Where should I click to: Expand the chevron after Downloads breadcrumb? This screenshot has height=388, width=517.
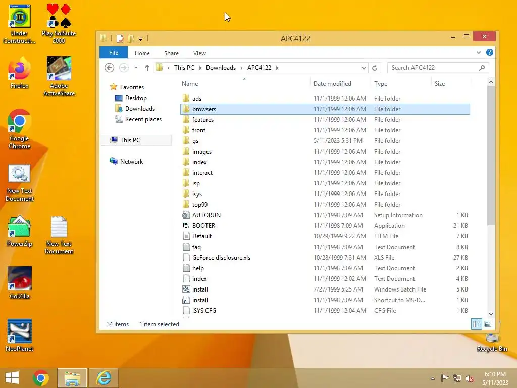coord(242,68)
